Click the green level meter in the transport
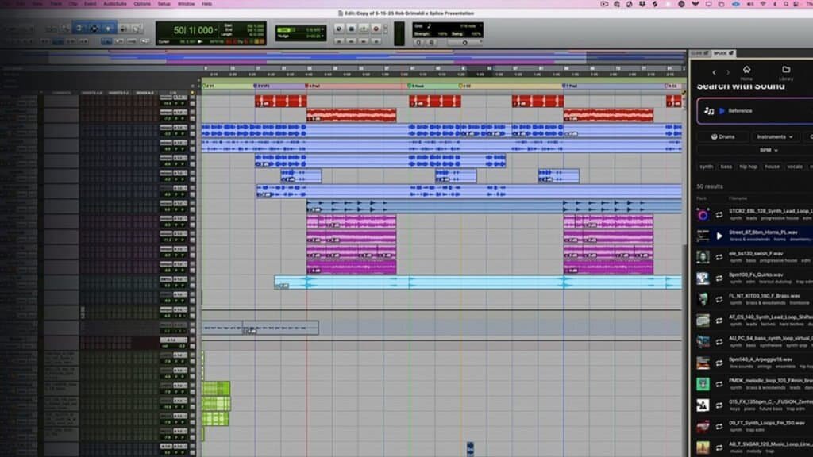 pyautogui.click(x=399, y=33)
